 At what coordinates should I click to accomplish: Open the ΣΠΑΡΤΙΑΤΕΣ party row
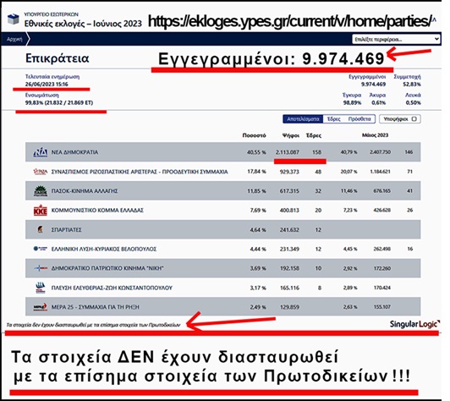pyautogui.click(x=222, y=229)
